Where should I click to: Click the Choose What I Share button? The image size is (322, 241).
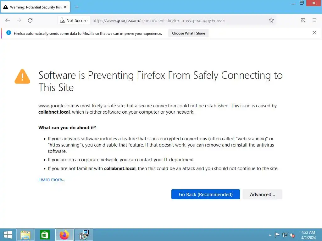point(188,33)
